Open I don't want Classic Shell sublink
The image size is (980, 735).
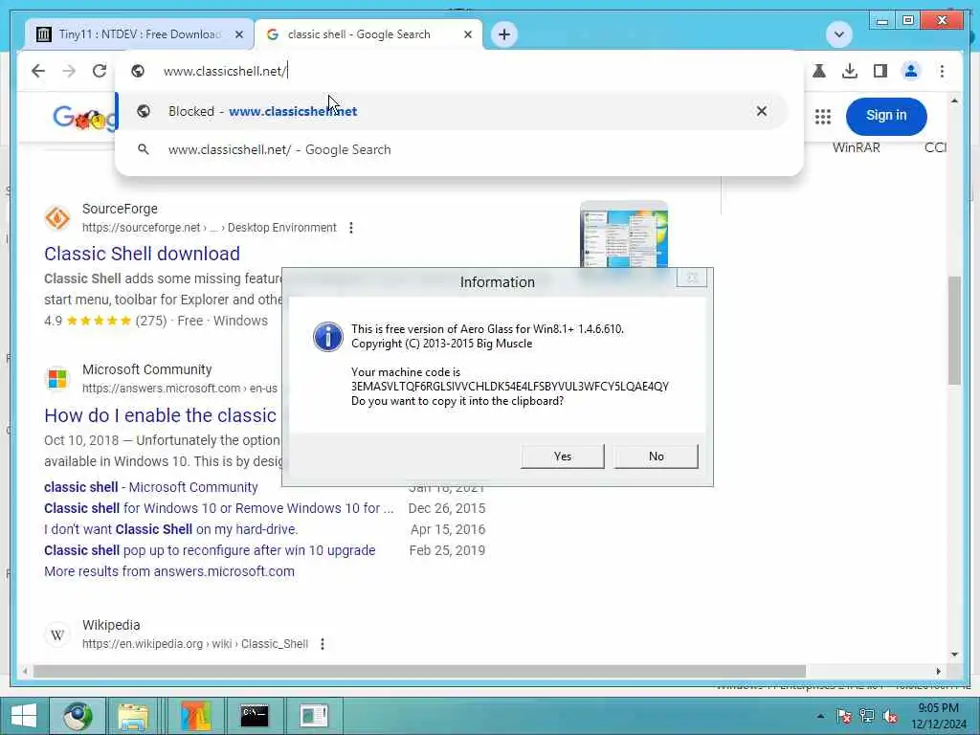click(x=170, y=529)
